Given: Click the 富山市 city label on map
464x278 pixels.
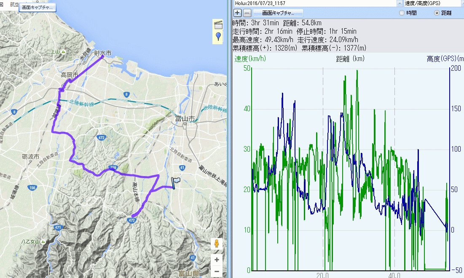Looking at the screenshot, I should pos(185,119).
